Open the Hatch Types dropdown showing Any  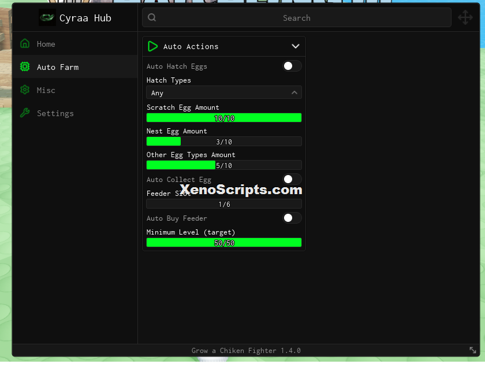point(224,92)
